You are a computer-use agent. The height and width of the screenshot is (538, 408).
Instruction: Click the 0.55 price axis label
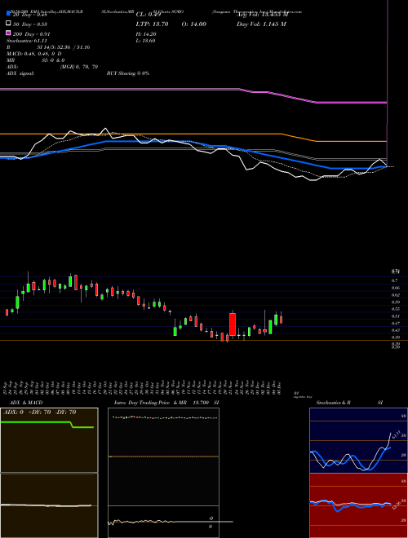(x=395, y=309)
